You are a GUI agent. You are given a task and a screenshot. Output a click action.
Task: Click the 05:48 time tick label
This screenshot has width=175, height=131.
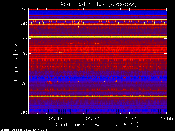(x=56, y=119)
